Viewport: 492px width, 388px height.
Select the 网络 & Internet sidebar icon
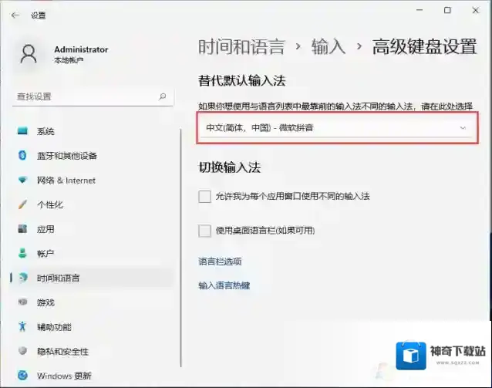[22, 181]
